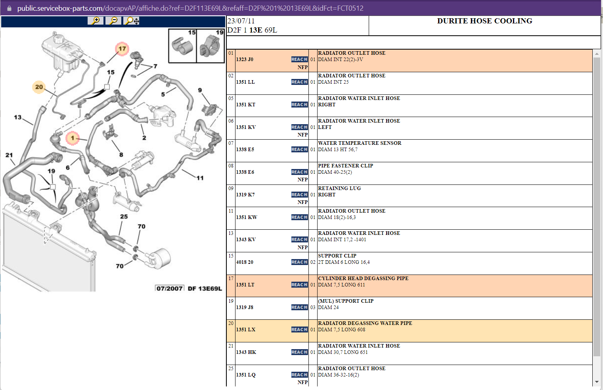Open REACH info for 1351 LX
603x390 pixels.
[299, 330]
